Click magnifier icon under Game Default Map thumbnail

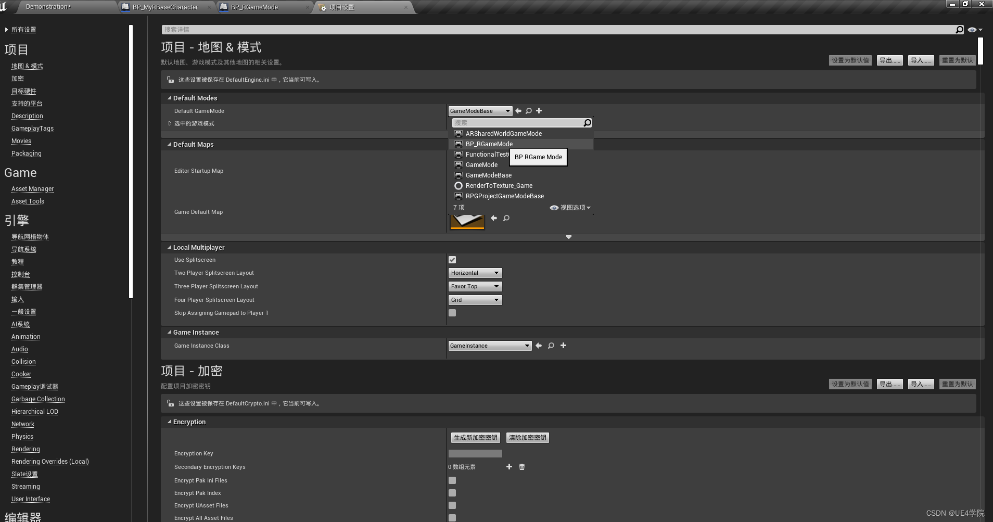[506, 218]
